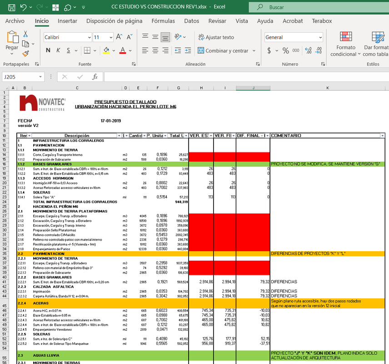This screenshot has height=364, width=389.
Task: Click the Copy icon under Cut
Action: point(25,44)
